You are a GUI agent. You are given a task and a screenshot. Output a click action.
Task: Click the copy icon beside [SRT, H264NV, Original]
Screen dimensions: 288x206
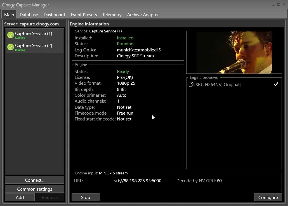click(191, 84)
